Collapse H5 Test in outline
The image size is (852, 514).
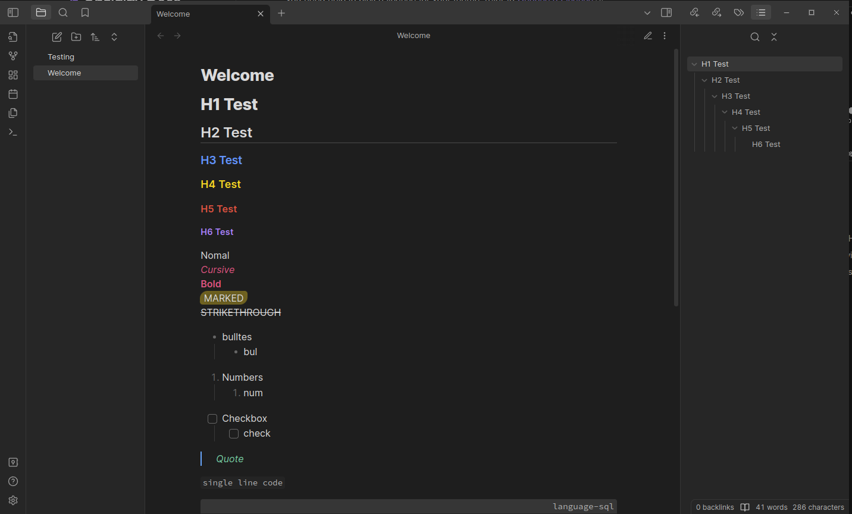point(735,128)
